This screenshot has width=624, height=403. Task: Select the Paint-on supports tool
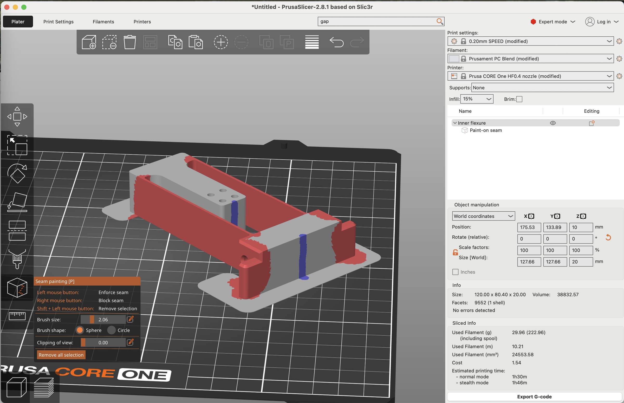point(17,259)
